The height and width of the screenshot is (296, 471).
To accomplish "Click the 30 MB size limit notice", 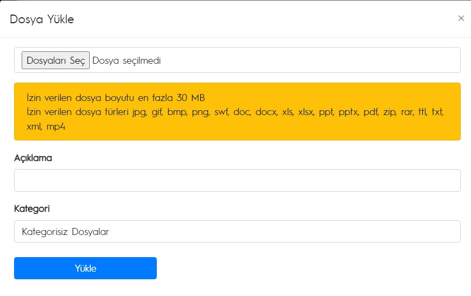I will [x=116, y=98].
